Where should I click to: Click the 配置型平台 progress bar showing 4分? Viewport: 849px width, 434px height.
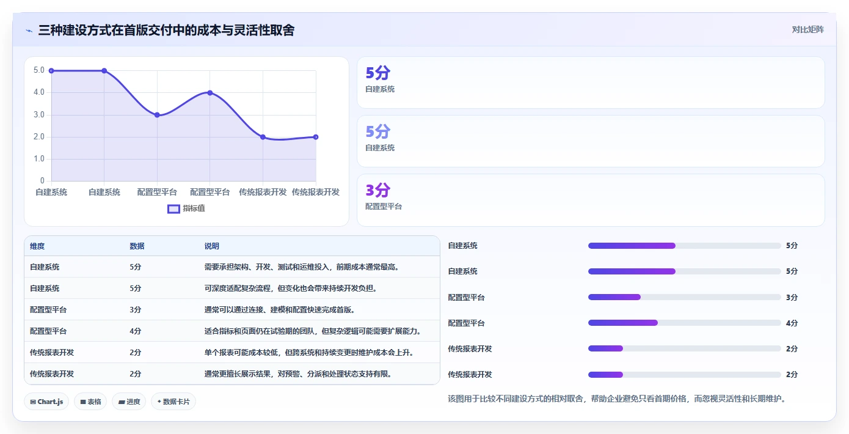click(684, 323)
